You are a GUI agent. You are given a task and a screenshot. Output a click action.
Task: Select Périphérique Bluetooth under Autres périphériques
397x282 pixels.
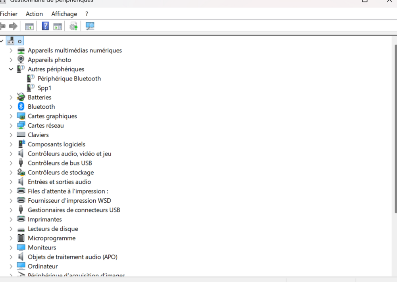click(x=69, y=79)
